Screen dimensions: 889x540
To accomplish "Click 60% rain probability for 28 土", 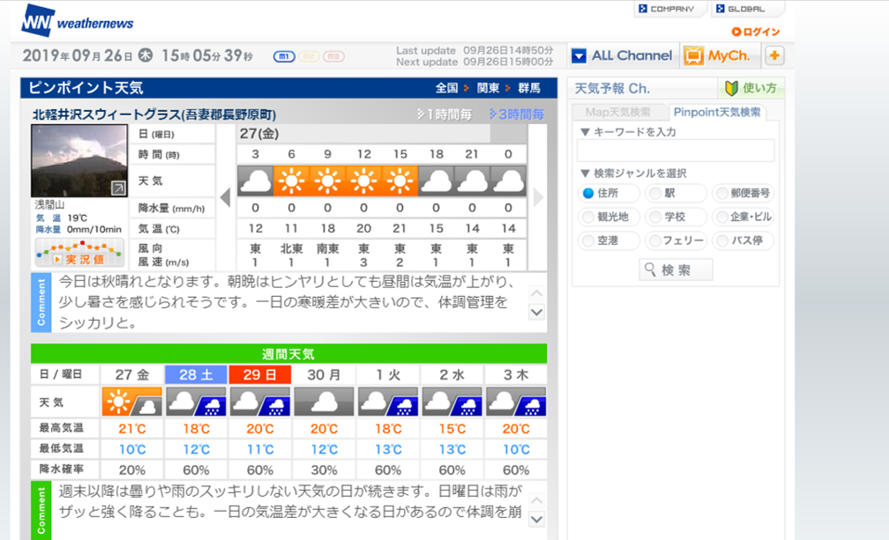I will tap(196, 470).
